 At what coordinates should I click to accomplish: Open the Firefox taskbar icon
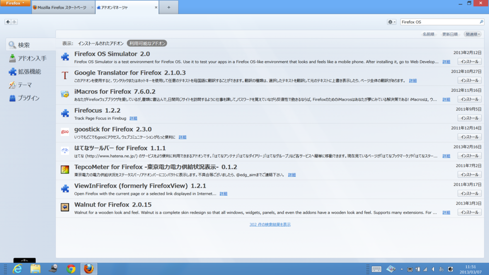pyautogui.click(x=89, y=269)
